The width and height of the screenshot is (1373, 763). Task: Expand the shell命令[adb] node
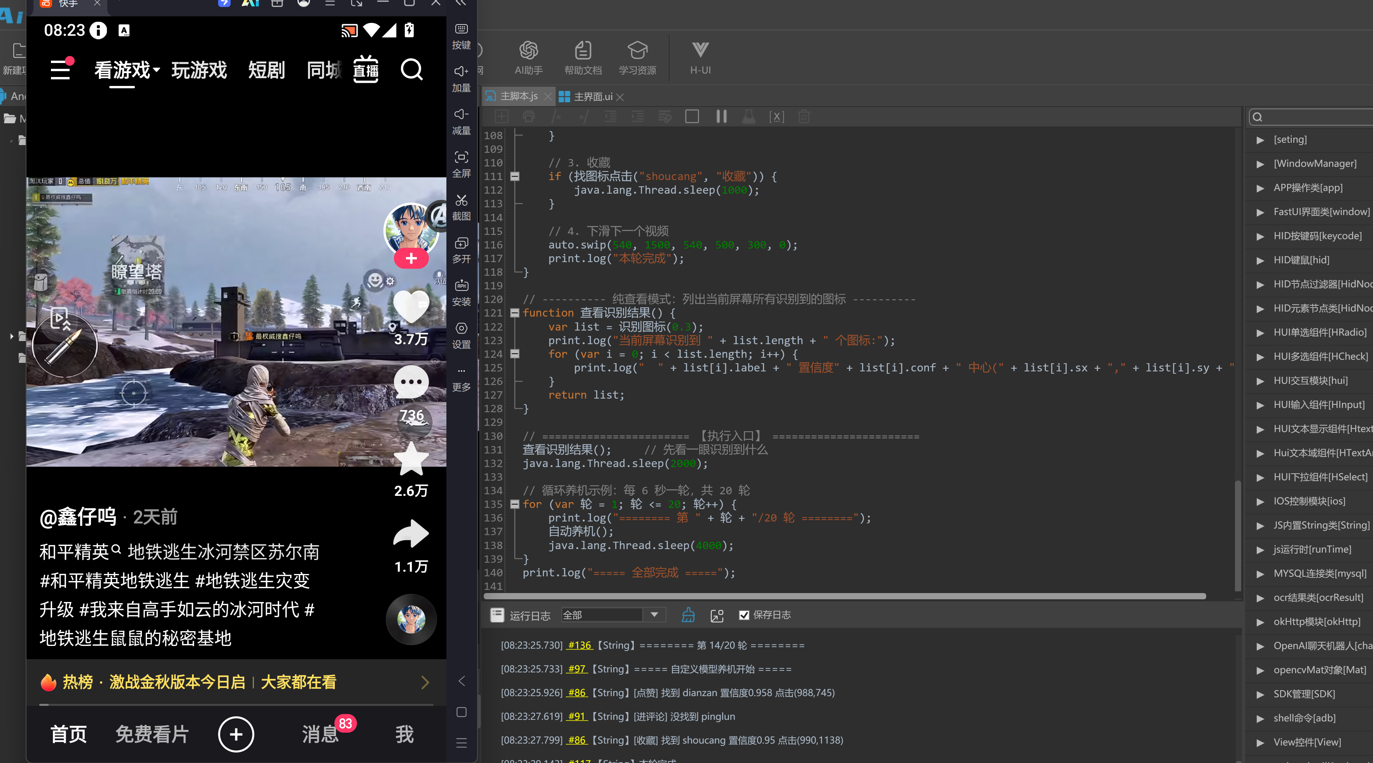coord(1260,718)
